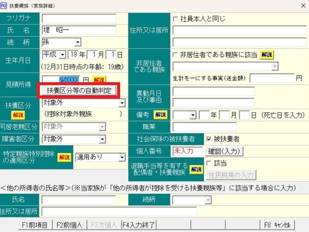Click the birth year field showing 19

(73, 54)
